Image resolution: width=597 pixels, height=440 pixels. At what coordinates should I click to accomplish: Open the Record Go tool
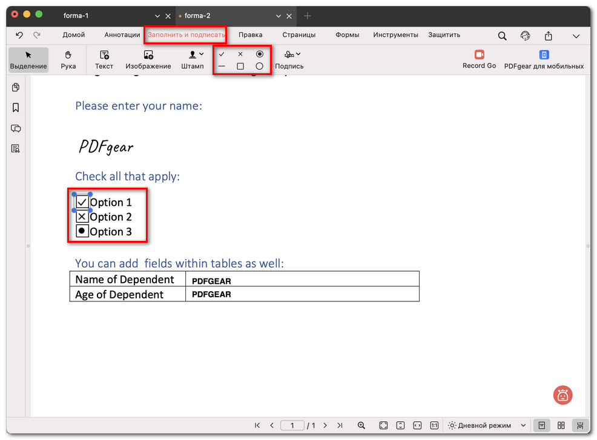[479, 59]
